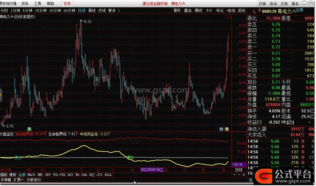
Task: Click the -19.19 indicator value box
Action: pyautogui.click(x=239, y=164)
